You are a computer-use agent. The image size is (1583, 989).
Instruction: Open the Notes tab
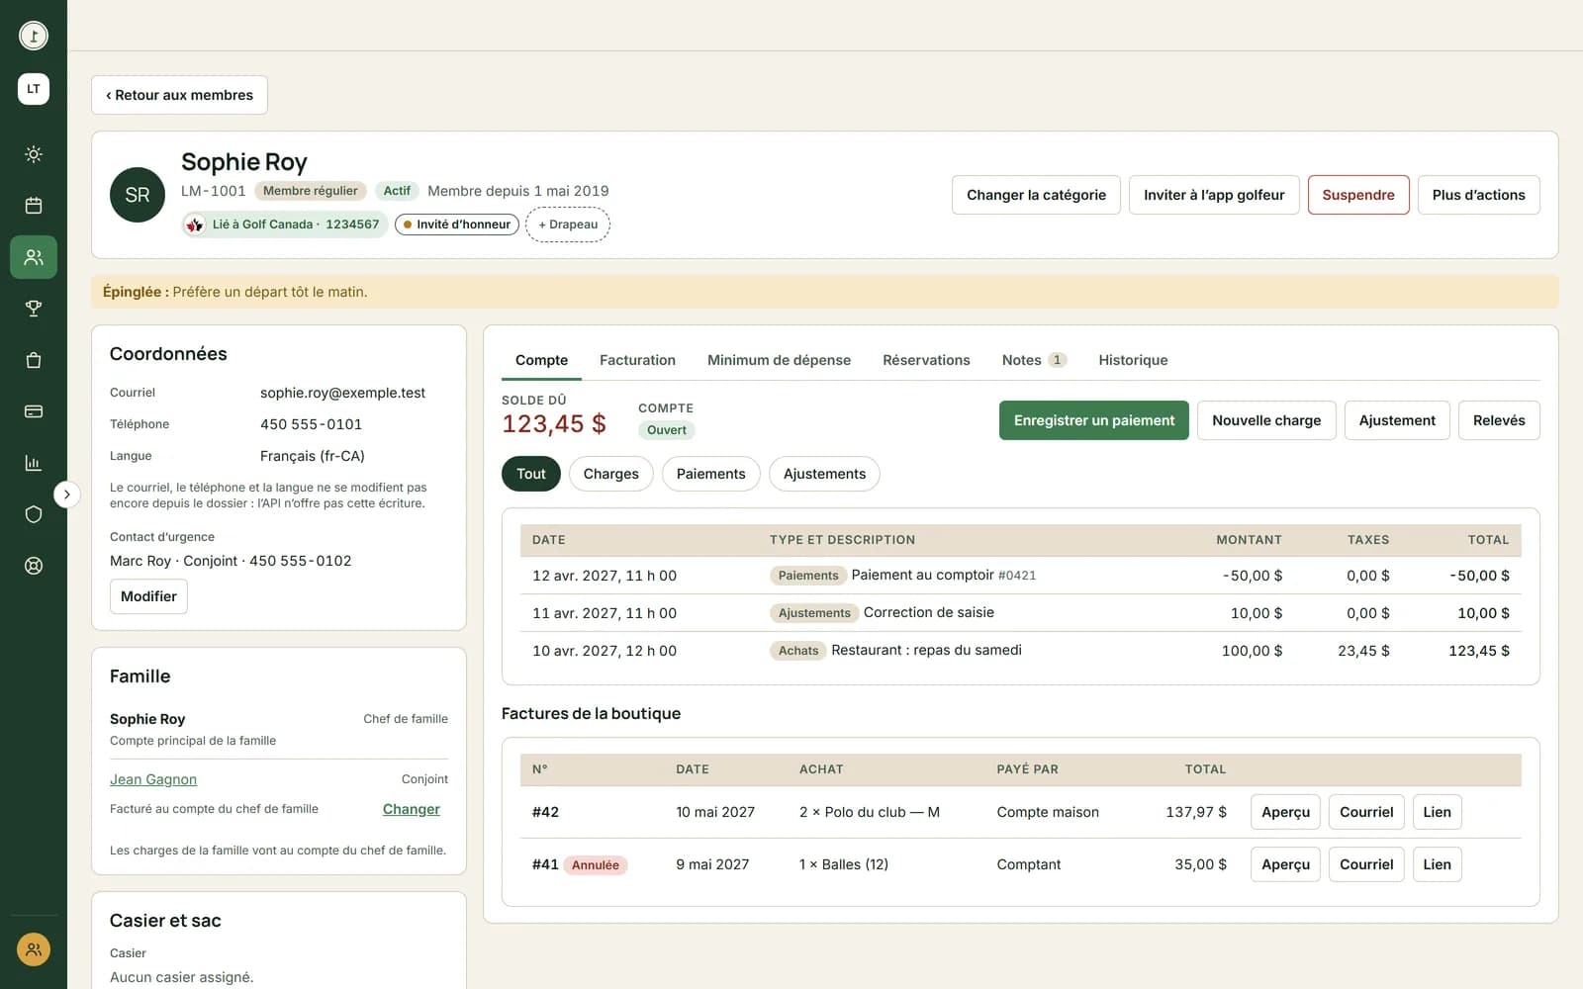tap(1034, 360)
